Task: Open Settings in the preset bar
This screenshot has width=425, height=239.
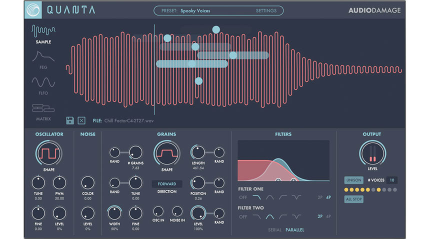Action: tap(266, 11)
